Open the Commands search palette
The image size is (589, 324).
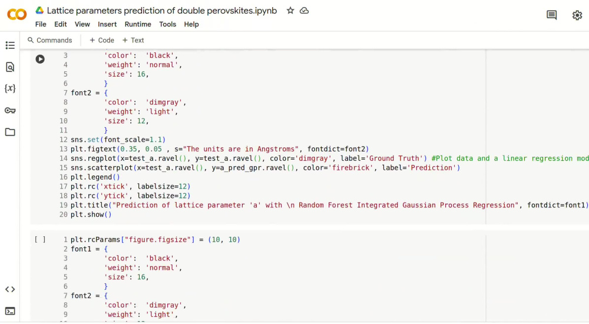pyautogui.click(x=50, y=40)
